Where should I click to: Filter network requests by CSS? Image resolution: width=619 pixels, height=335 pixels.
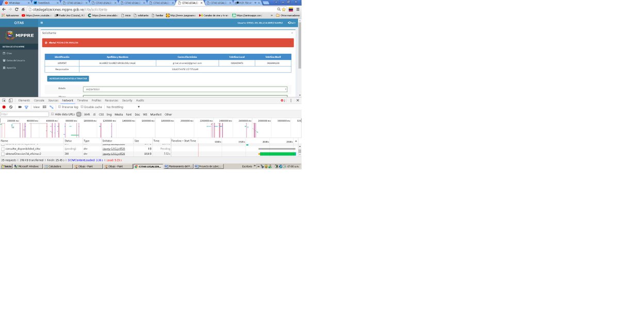(101, 114)
